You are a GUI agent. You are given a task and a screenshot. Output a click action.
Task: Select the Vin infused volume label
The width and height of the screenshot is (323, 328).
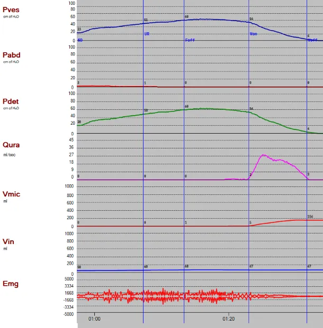click(x=8, y=241)
